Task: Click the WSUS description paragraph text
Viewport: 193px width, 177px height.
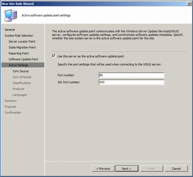Action: tap(117, 35)
